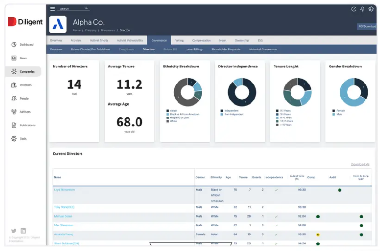This screenshot has height=251, width=380.
Task: Click the News sidebar icon
Action: point(14,58)
